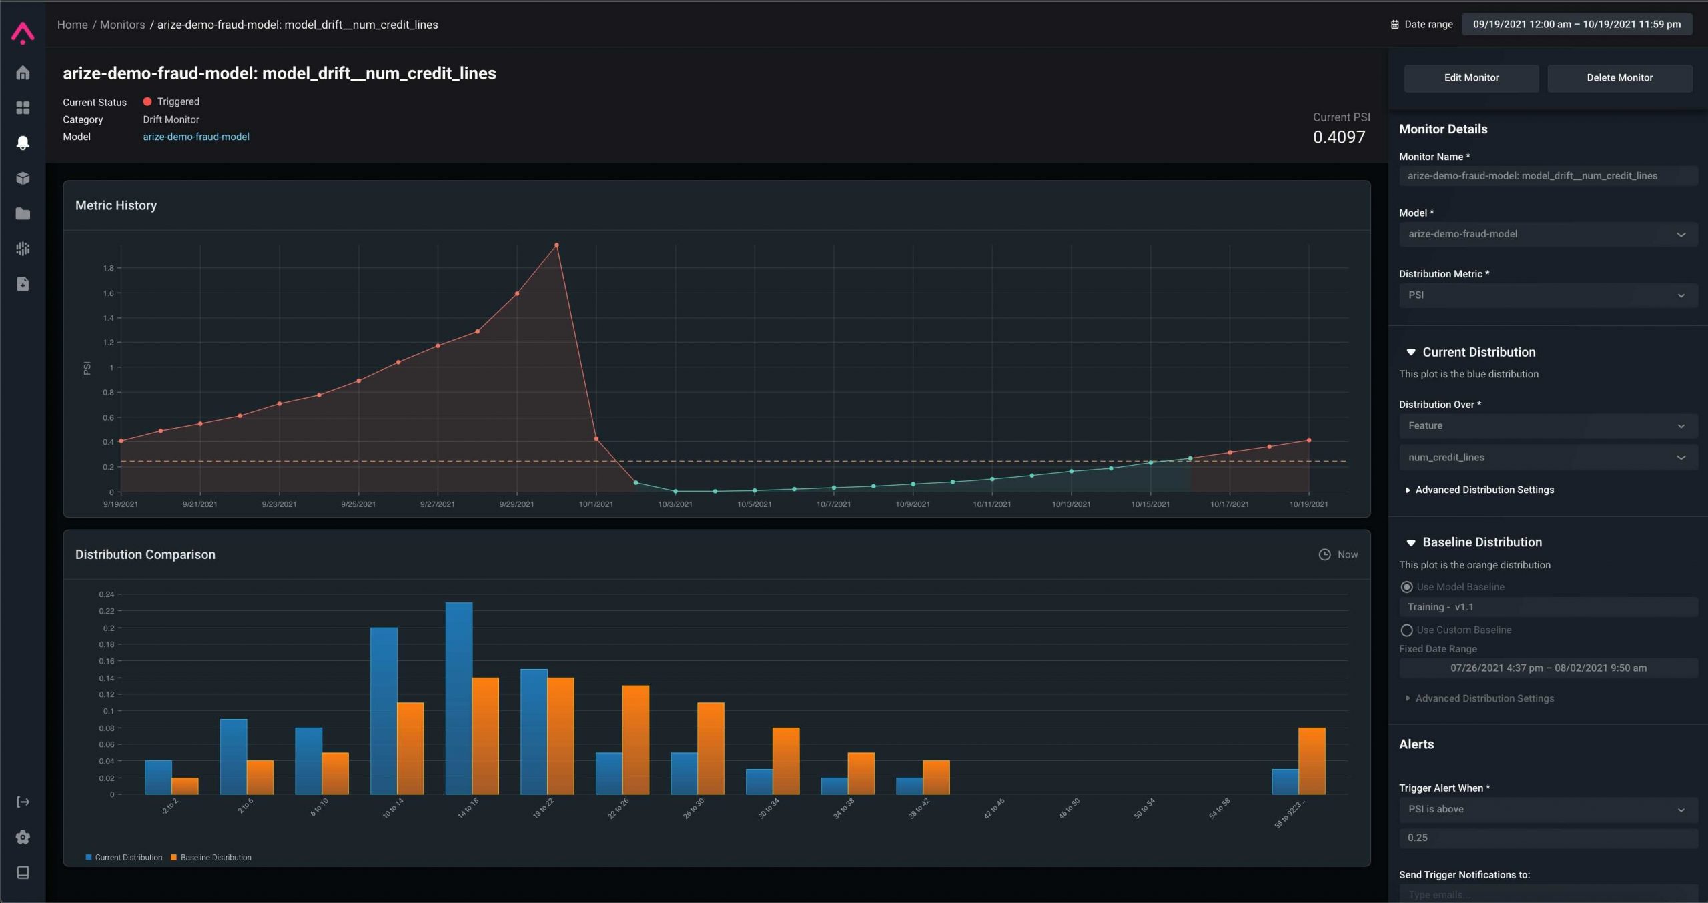Open the Dashboards grid icon

(x=23, y=108)
